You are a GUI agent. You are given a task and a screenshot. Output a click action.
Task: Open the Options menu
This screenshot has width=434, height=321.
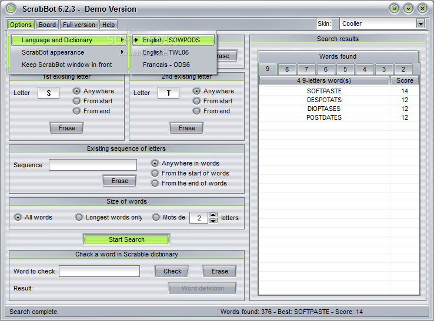pos(21,25)
